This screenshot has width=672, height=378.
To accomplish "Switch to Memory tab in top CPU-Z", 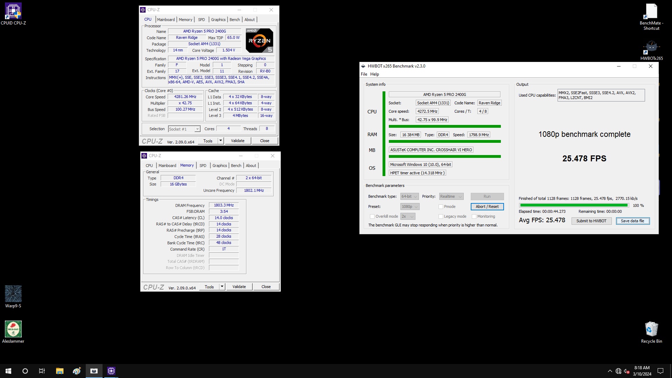I will point(185,20).
